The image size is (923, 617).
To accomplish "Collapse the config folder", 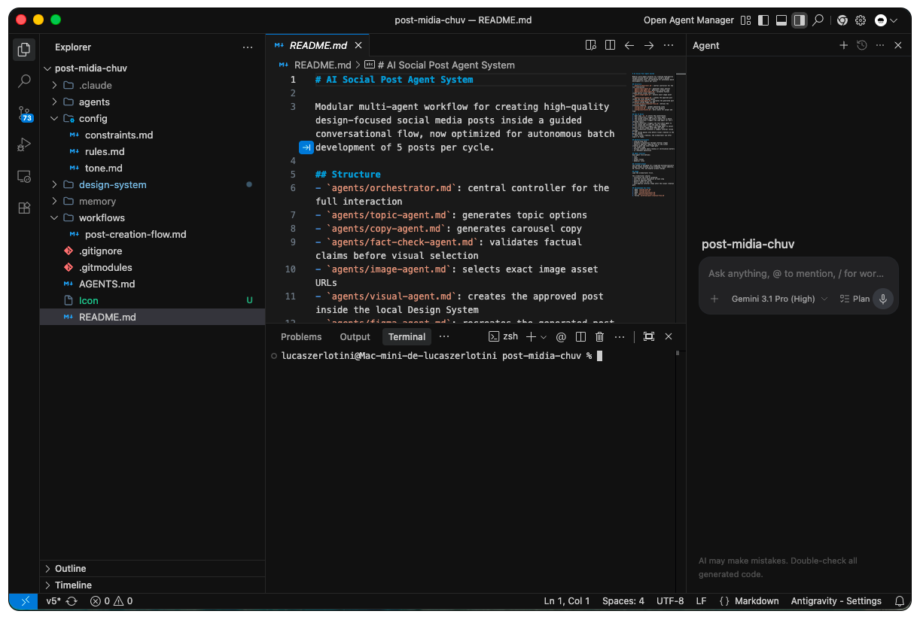I will point(54,118).
